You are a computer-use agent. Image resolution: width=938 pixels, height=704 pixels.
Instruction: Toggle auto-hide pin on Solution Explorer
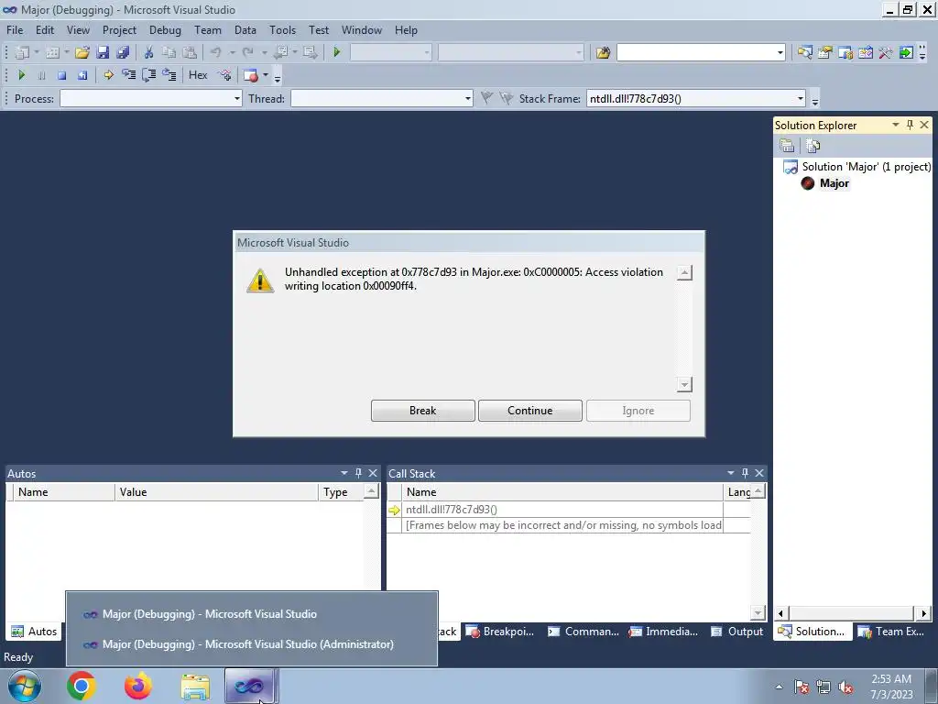click(x=910, y=125)
